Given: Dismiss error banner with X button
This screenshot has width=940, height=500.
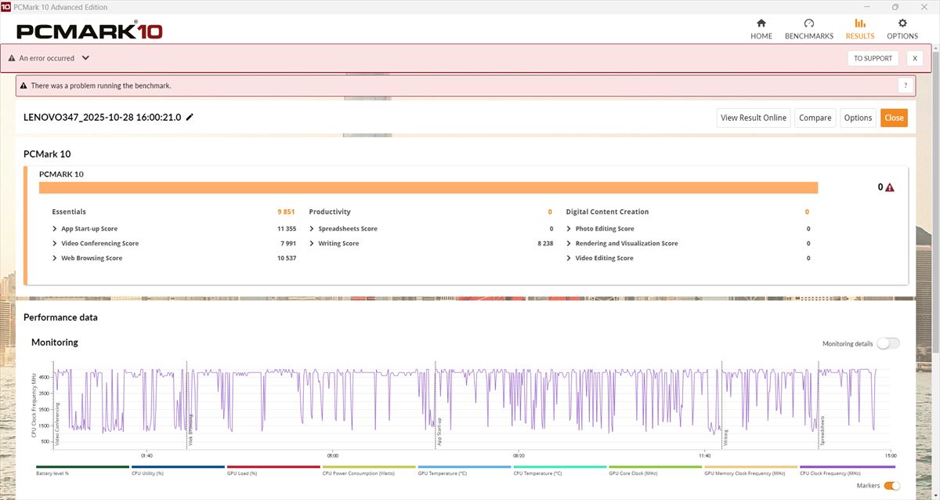Looking at the screenshot, I should tap(914, 58).
